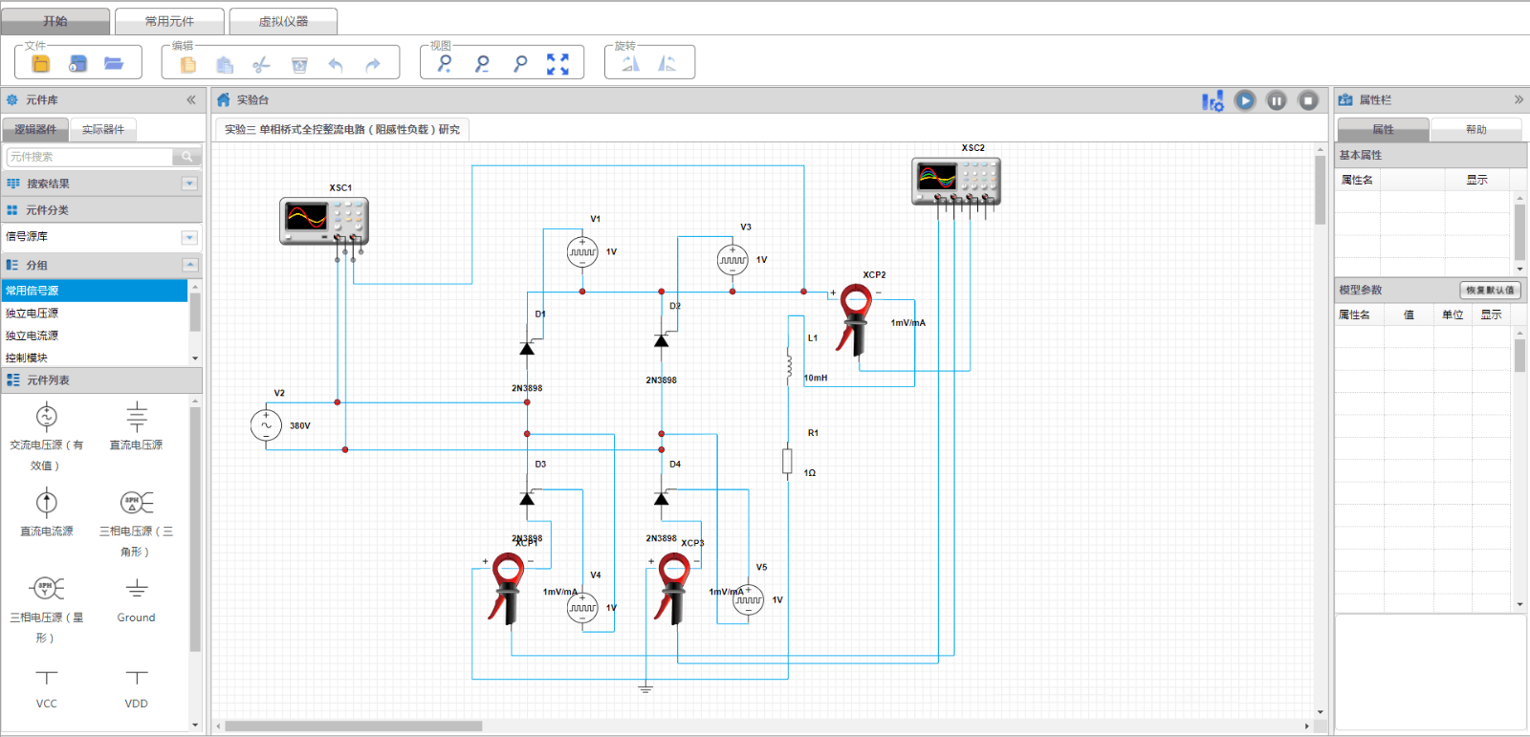
Task: Stop the simulation
Action: click(x=1308, y=100)
